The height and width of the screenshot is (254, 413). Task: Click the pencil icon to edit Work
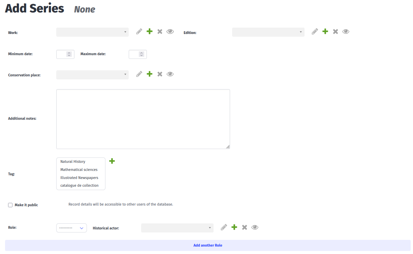point(139,31)
